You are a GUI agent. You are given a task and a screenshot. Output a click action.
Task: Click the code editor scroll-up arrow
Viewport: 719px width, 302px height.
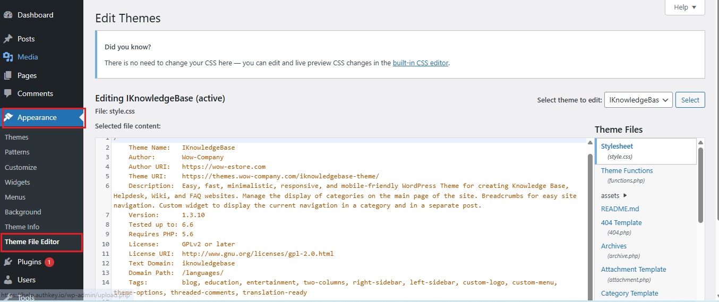pos(589,142)
